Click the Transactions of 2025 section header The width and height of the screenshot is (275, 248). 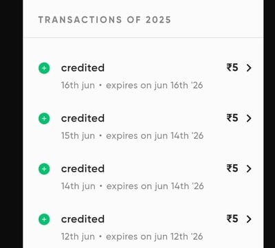click(104, 20)
